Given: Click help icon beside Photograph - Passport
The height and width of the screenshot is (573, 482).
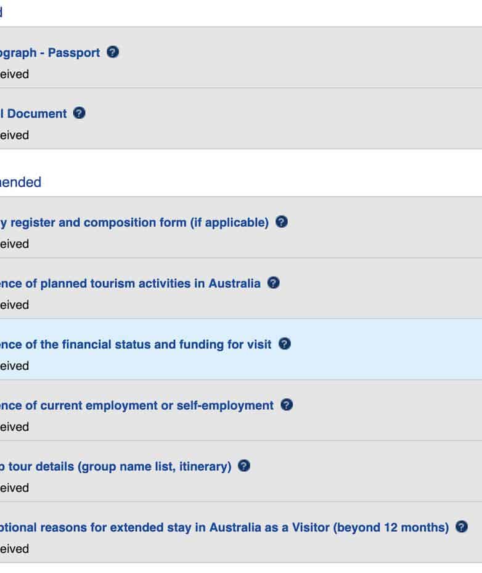Looking at the screenshot, I should coord(113,52).
